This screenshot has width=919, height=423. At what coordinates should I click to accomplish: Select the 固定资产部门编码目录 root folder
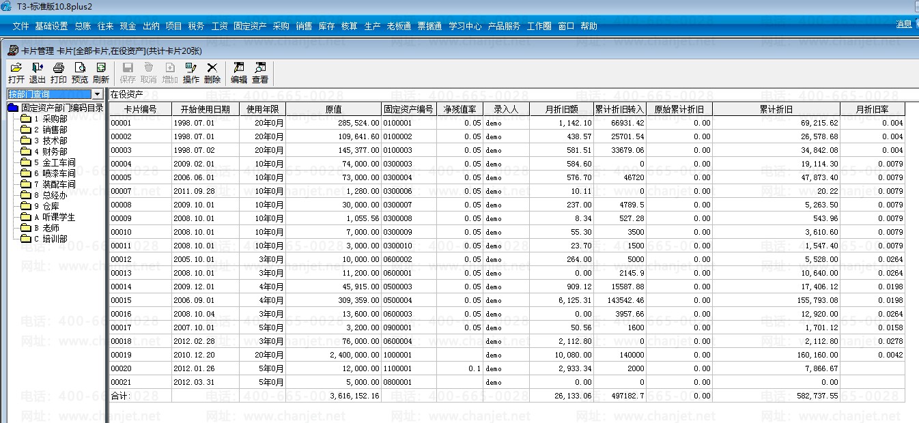click(x=55, y=108)
